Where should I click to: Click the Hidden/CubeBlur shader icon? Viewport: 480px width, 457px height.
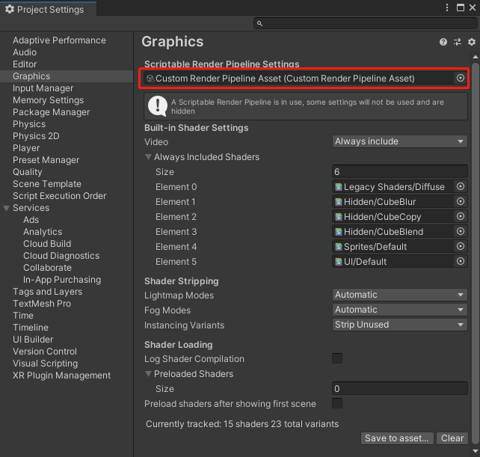[x=338, y=202]
